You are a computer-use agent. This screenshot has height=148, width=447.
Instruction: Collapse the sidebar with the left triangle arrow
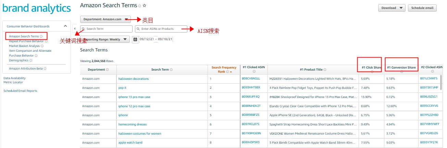[x=75, y=29]
